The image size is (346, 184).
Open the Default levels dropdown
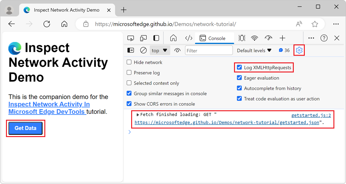click(x=254, y=50)
